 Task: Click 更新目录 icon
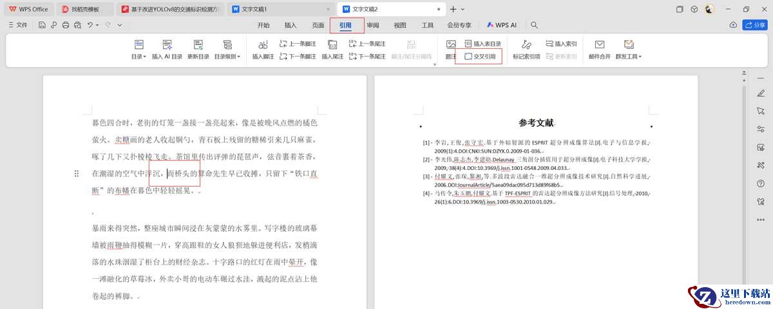198,44
